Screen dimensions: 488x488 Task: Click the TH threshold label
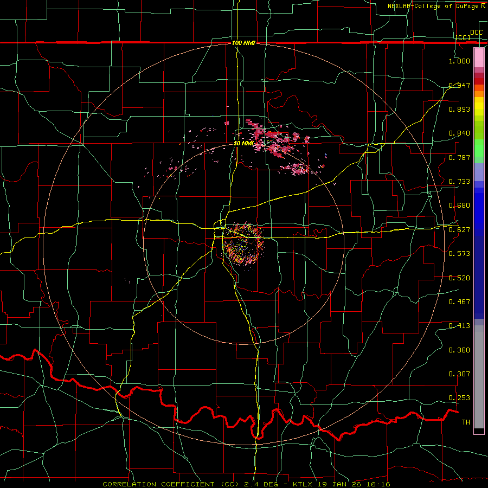[466, 422]
